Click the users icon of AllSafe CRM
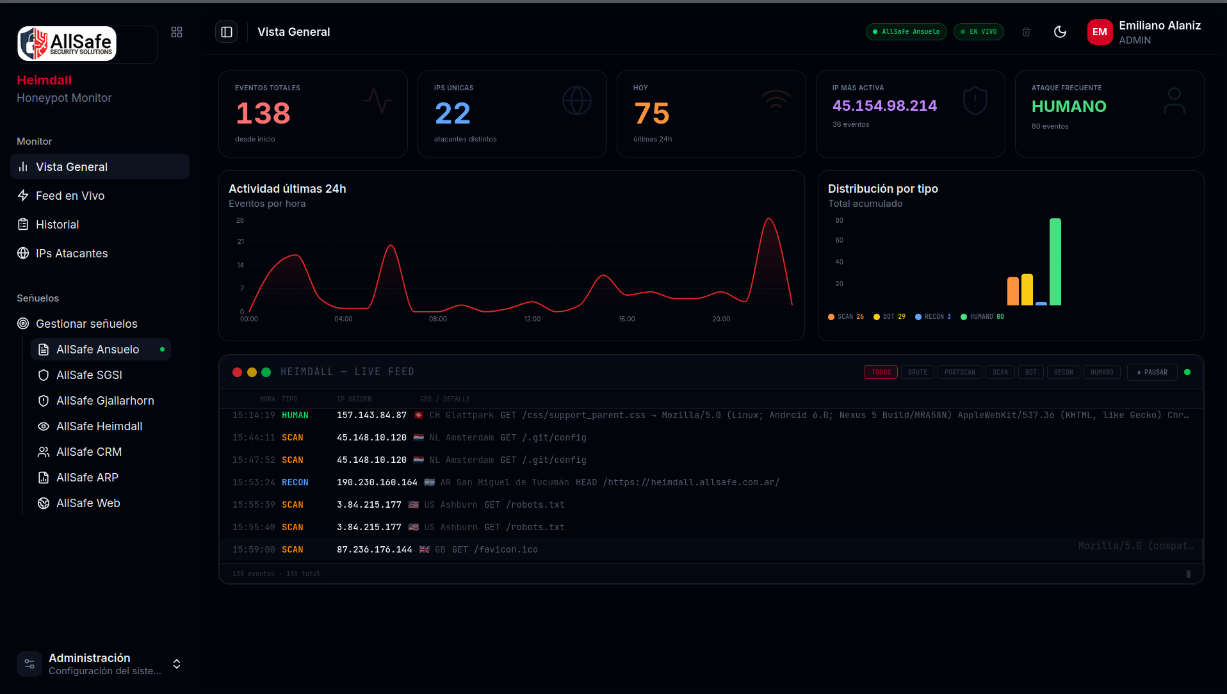The image size is (1227, 694). (x=44, y=451)
